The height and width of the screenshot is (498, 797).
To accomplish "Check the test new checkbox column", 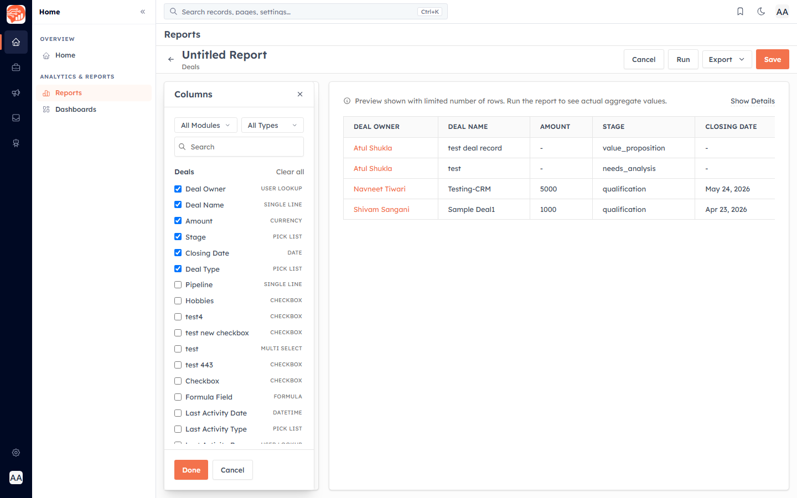I will click(178, 333).
